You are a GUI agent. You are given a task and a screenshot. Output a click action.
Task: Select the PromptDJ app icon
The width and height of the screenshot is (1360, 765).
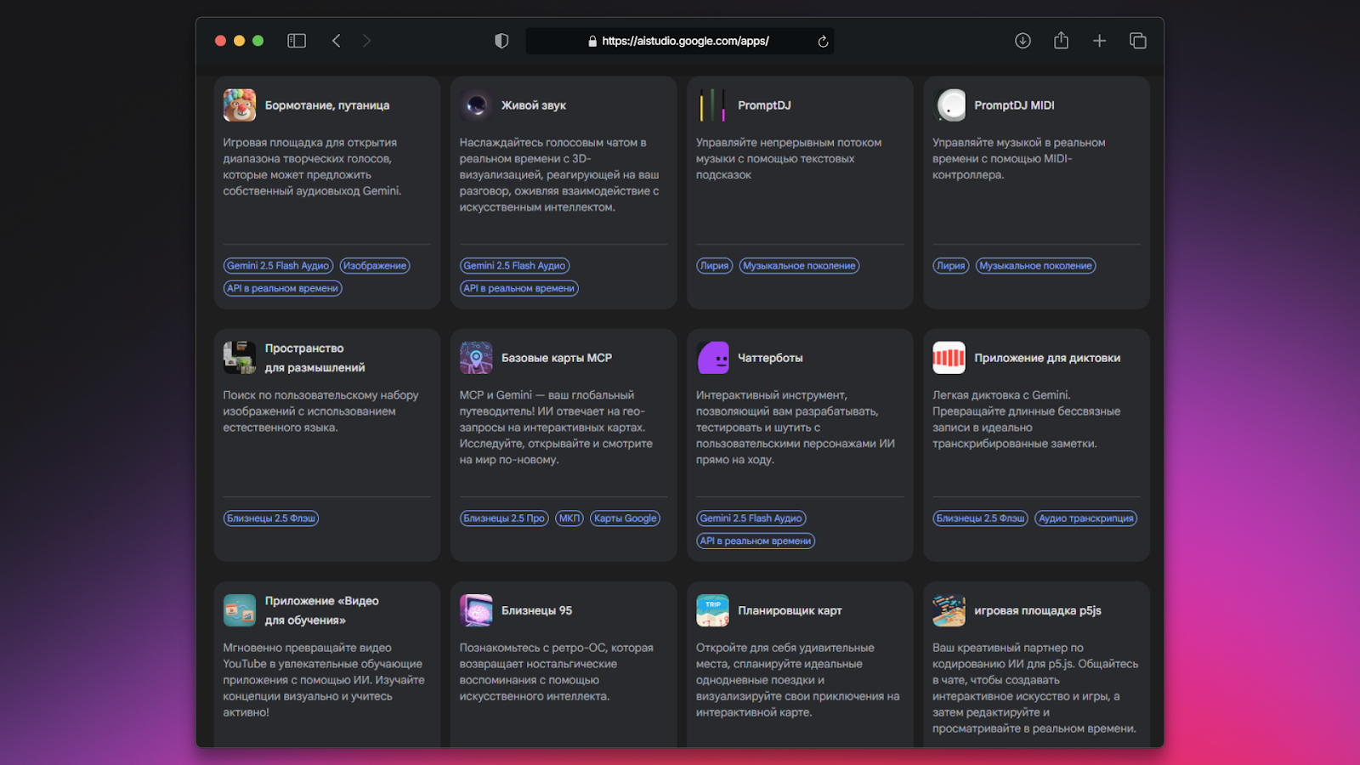tap(712, 105)
